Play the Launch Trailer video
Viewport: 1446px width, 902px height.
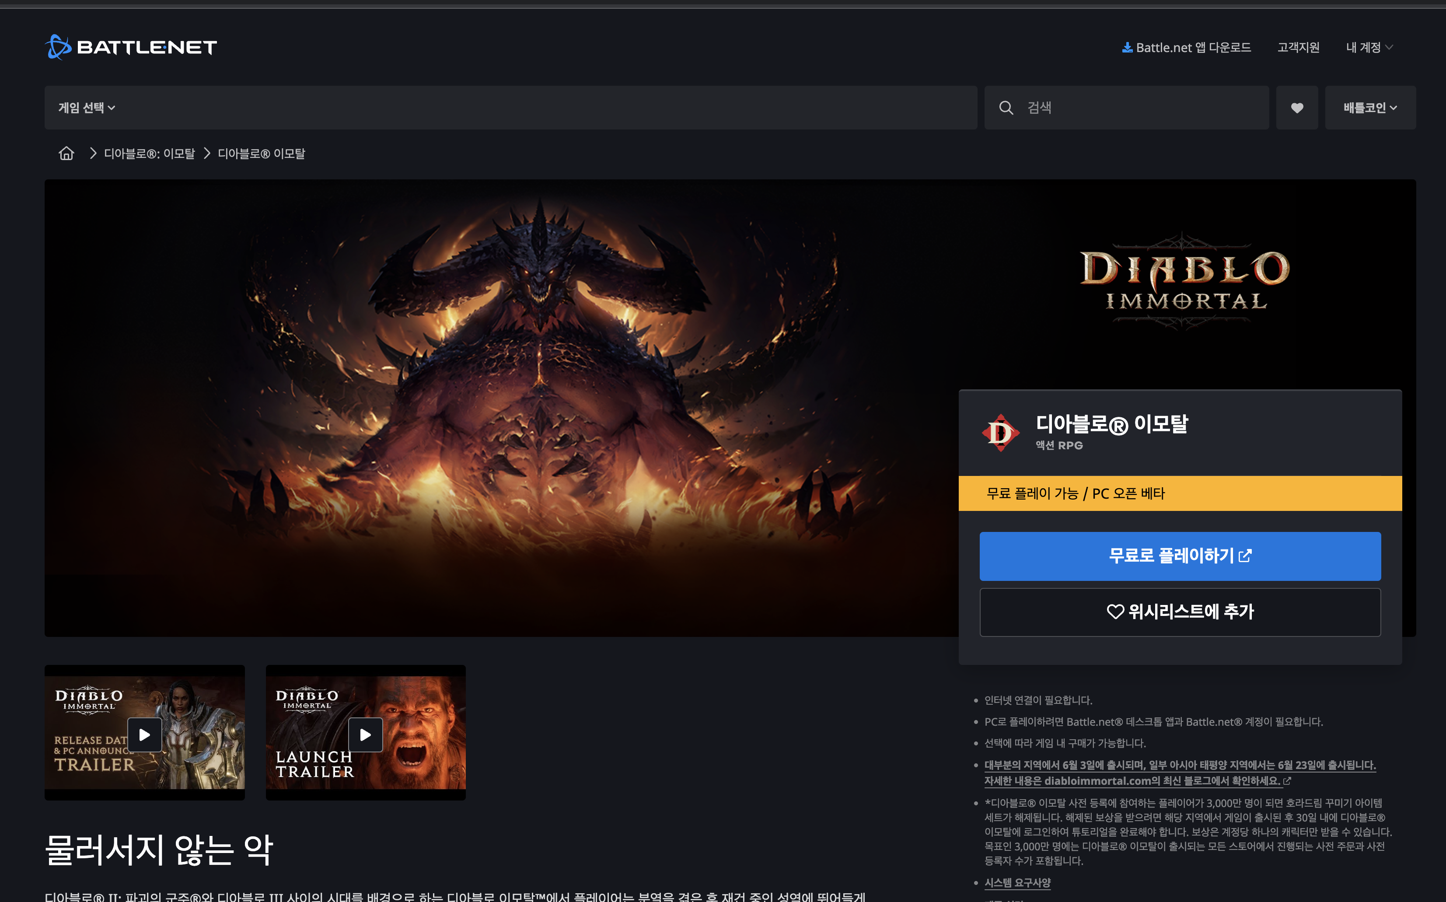365,734
